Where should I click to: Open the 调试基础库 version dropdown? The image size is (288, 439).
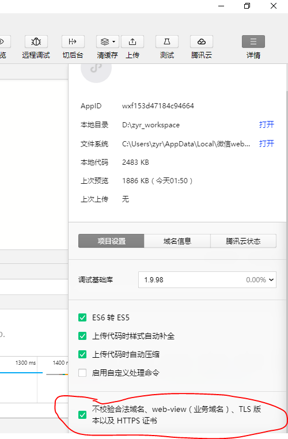[207, 279]
